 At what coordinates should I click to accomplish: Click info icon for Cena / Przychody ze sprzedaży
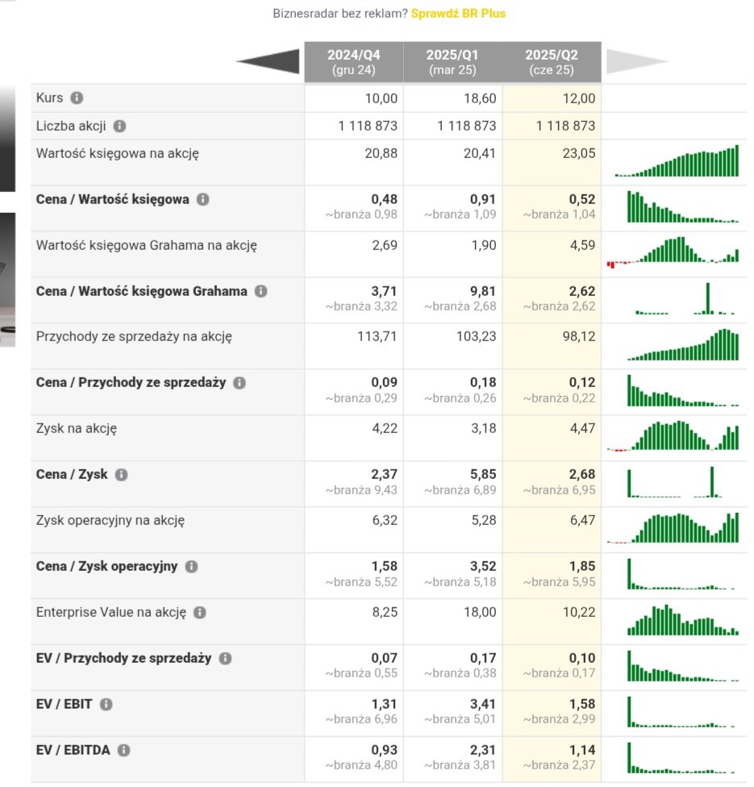[240, 383]
